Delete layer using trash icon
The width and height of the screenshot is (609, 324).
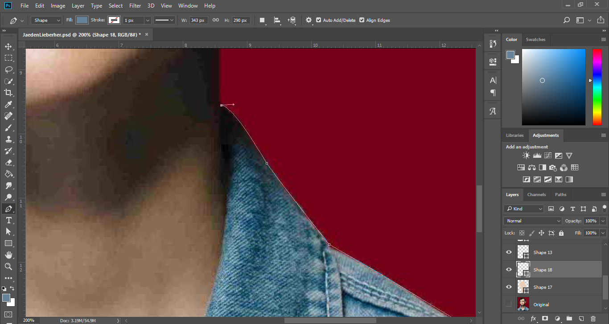pos(593,319)
